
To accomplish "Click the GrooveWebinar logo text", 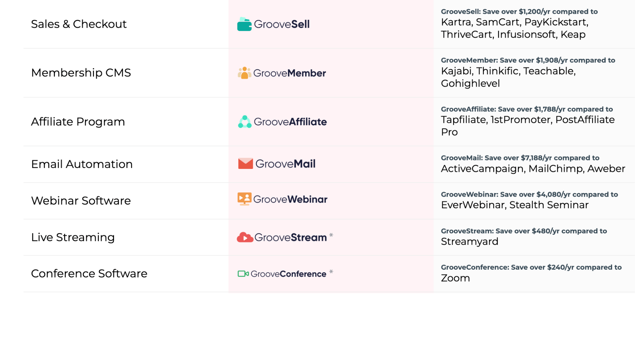I will (x=290, y=199).
